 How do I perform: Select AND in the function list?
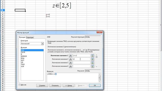click(32, 50)
